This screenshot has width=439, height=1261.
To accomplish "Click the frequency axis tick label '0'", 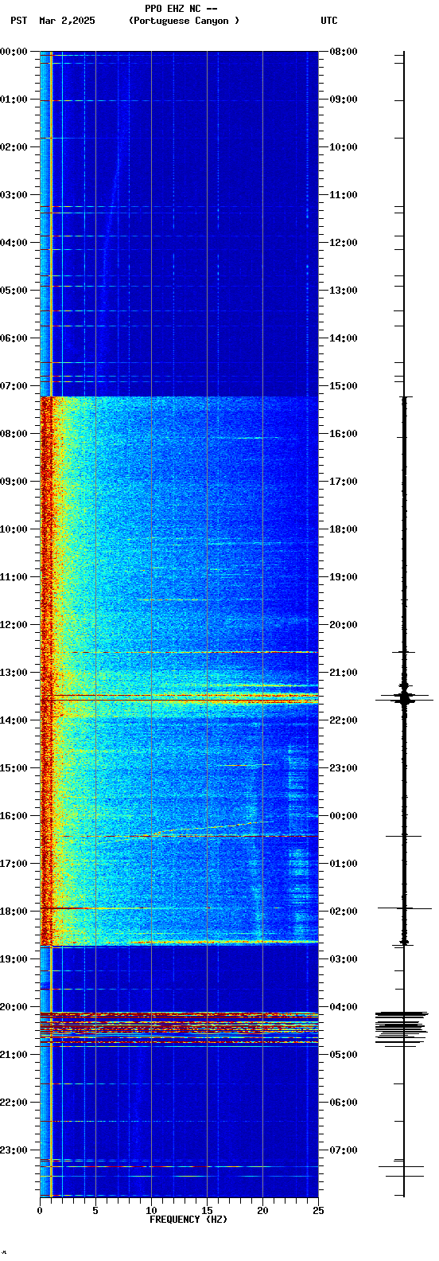I will click(40, 1211).
